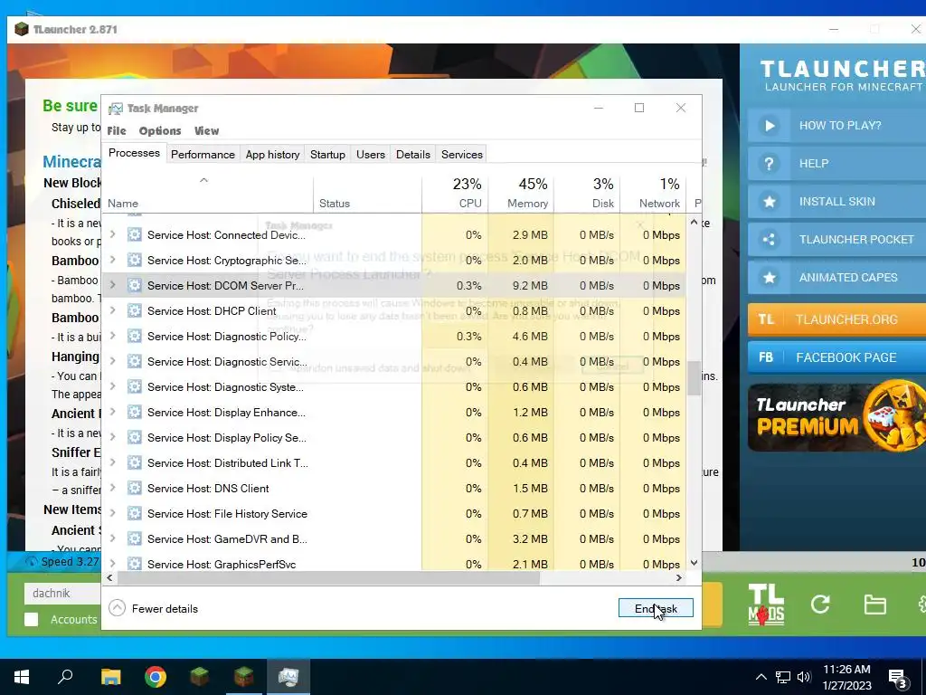Click gear icon of Service Host: Display Policy
Viewport: 926px width, 695px height.
pyautogui.click(x=135, y=437)
